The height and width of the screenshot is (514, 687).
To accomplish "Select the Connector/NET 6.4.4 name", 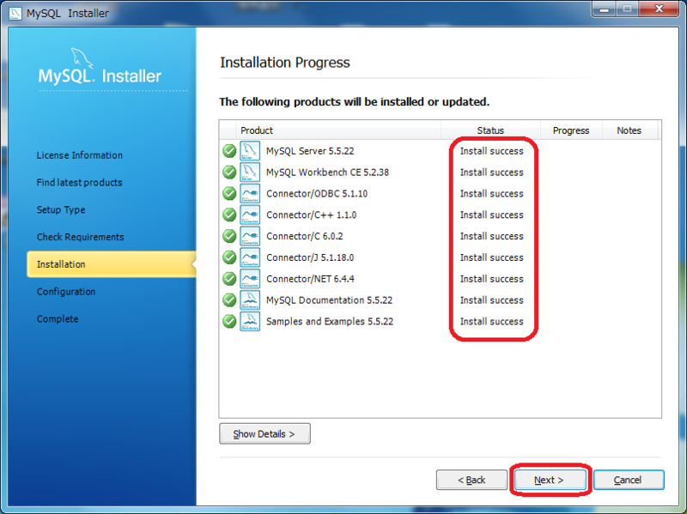I will pyautogui.click(x=310, y=279).
